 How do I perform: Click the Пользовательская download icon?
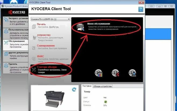pyautogui.click(x=6, y=31)
